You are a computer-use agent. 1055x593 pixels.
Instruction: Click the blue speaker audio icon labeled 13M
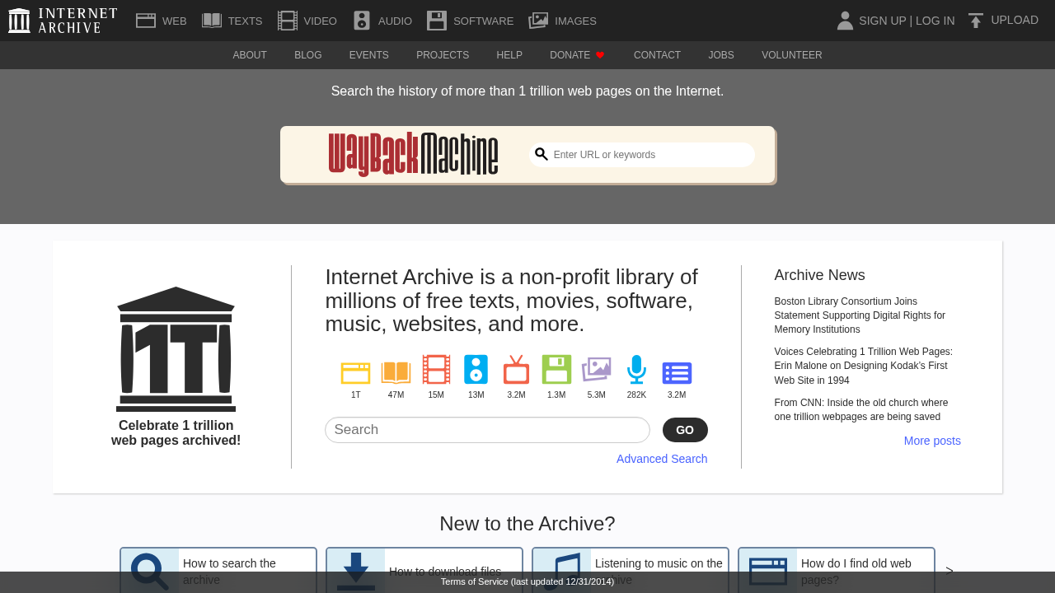[x=476, y=370]
